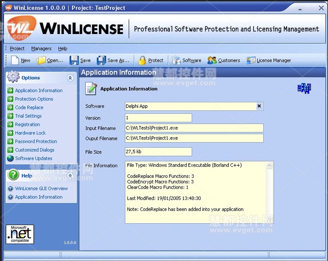
Task: Click the CodeReplace Macro Functions: 3 line
Action: pos(161,176)
